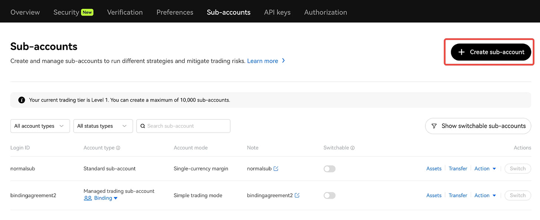
Task: Edit the note for normalsub
Action: coord(276,169)
